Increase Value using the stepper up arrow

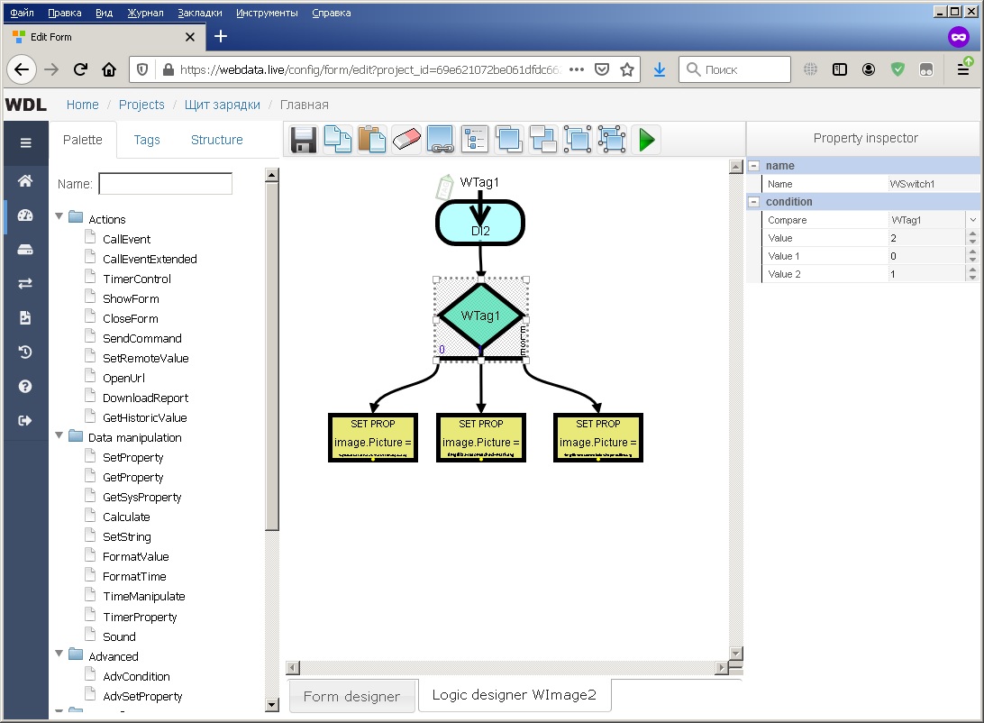pyautogui.click(x=972, y=234)
